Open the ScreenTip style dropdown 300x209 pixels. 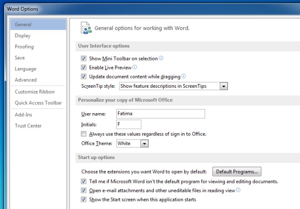(224, 86)
